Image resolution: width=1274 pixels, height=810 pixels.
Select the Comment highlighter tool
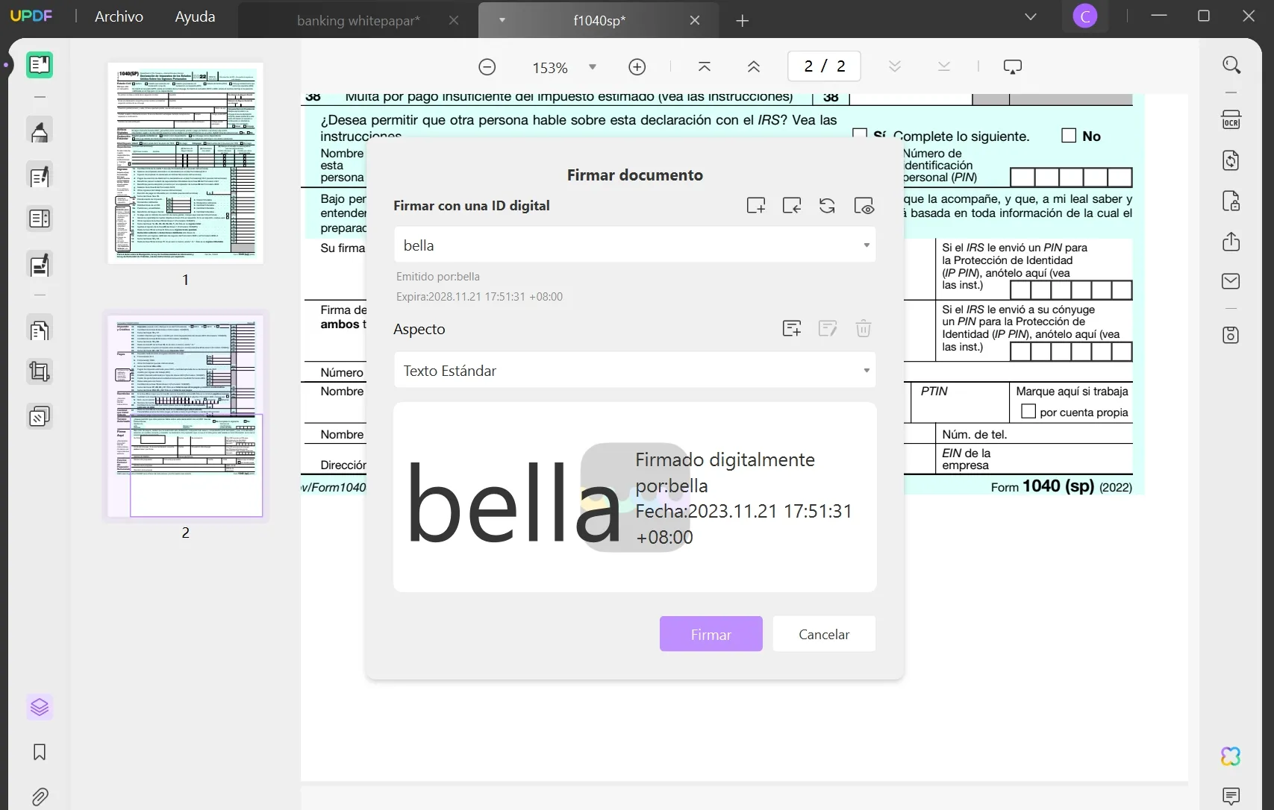[x=40, y=131]
